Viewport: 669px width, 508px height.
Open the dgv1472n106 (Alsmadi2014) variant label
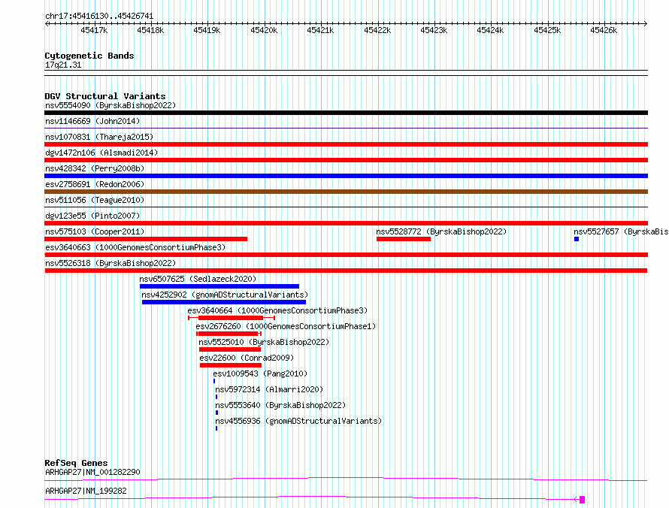[101, 153]
